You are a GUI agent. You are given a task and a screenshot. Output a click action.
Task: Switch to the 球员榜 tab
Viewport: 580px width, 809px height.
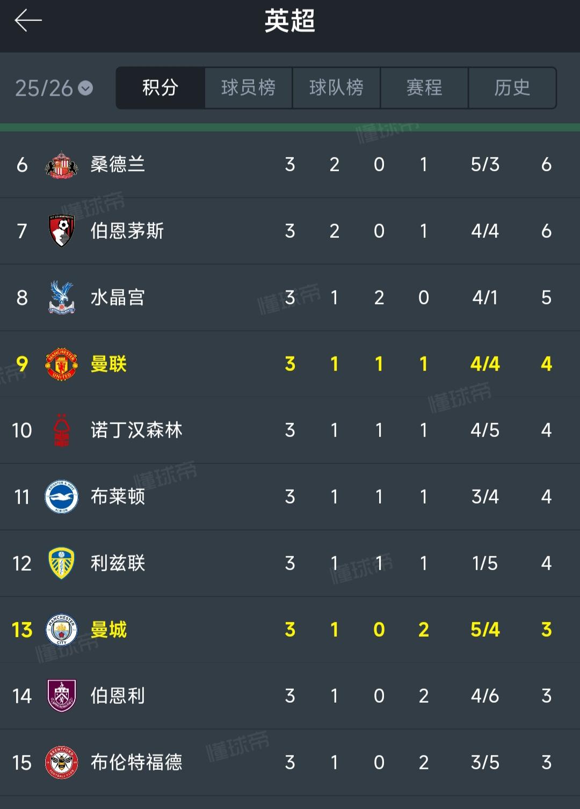248,88
